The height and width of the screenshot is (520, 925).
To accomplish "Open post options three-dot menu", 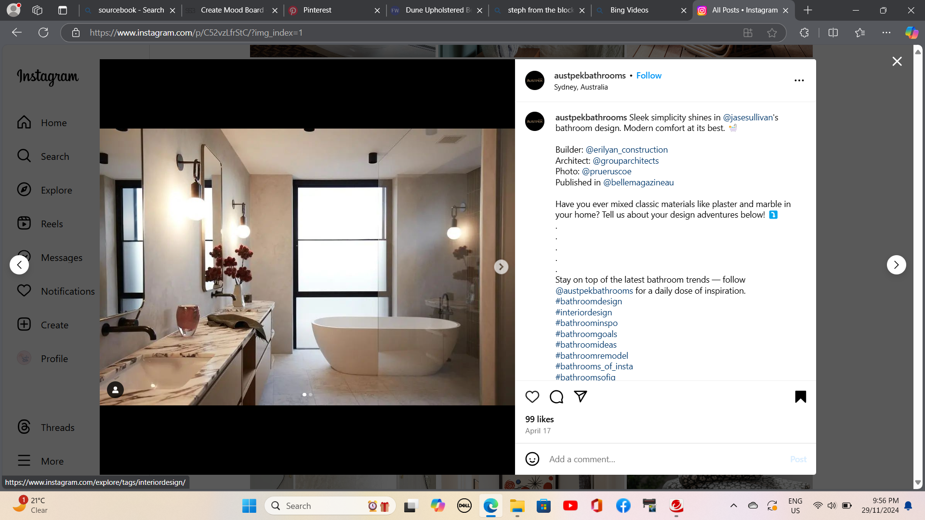I will tap(799, 80).
